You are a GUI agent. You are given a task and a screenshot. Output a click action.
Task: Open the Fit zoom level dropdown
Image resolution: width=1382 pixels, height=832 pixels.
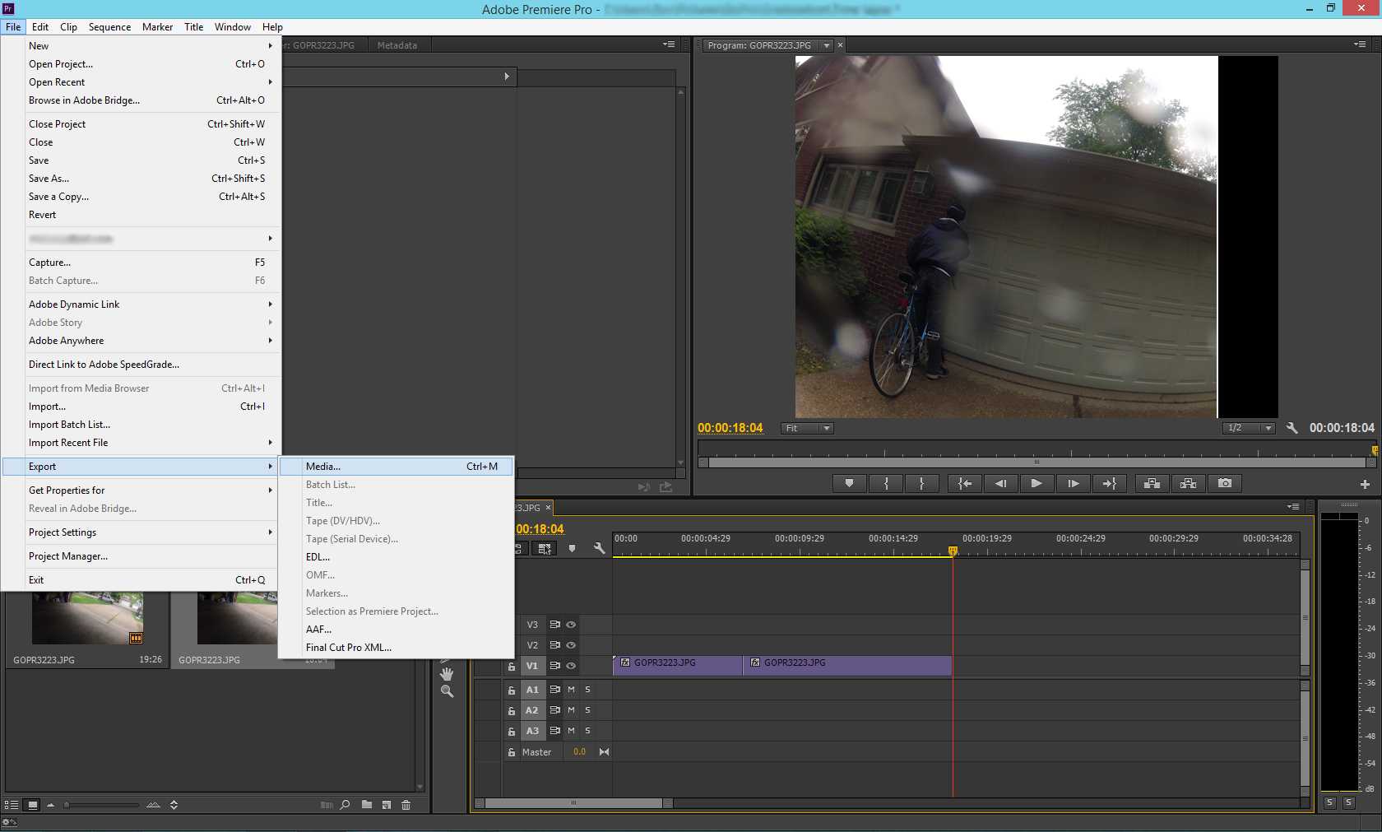click(x=807, y=428)
